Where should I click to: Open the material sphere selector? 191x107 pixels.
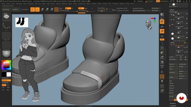7,54
